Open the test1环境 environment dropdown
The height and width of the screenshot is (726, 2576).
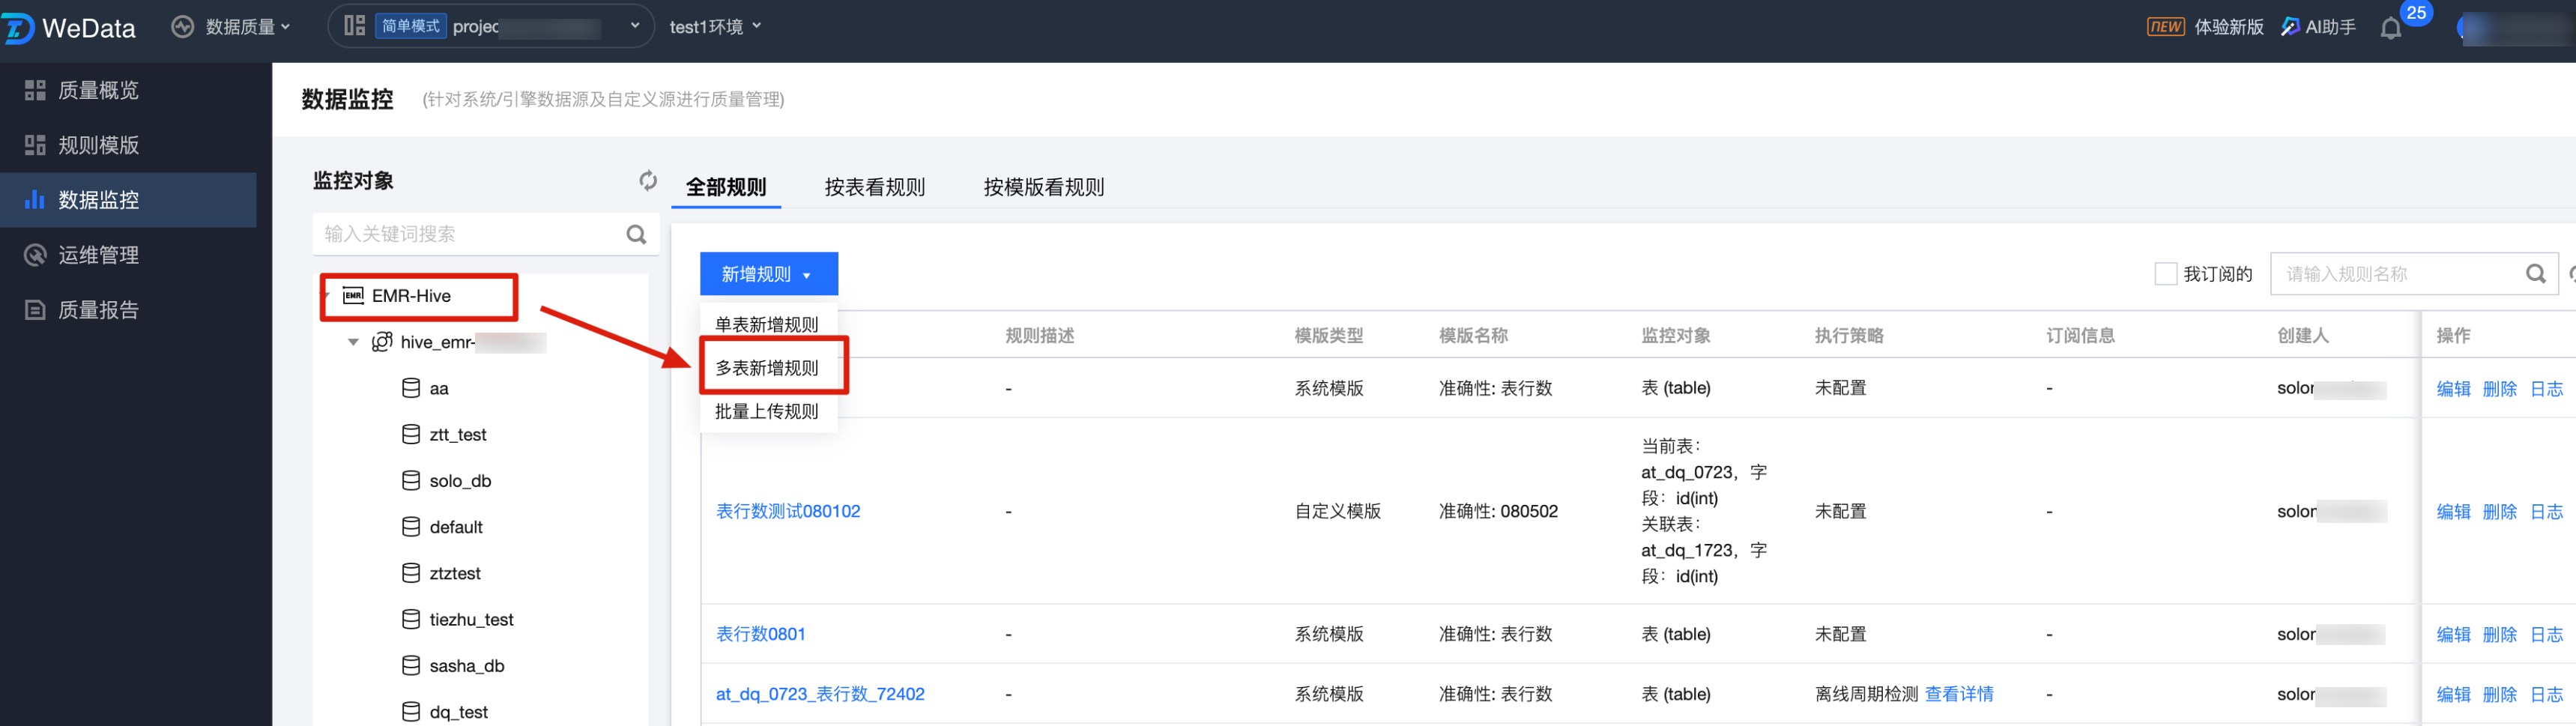pyautogui.click(x=714, y=27)
